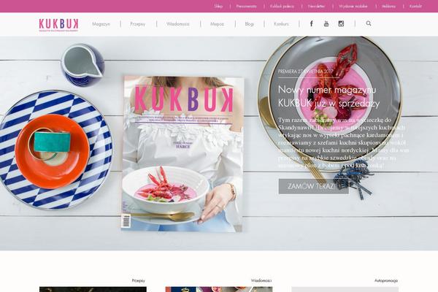Open the Miejsca menu item
The width and height of the screenshot is (438, 292).
pos(217,24)
